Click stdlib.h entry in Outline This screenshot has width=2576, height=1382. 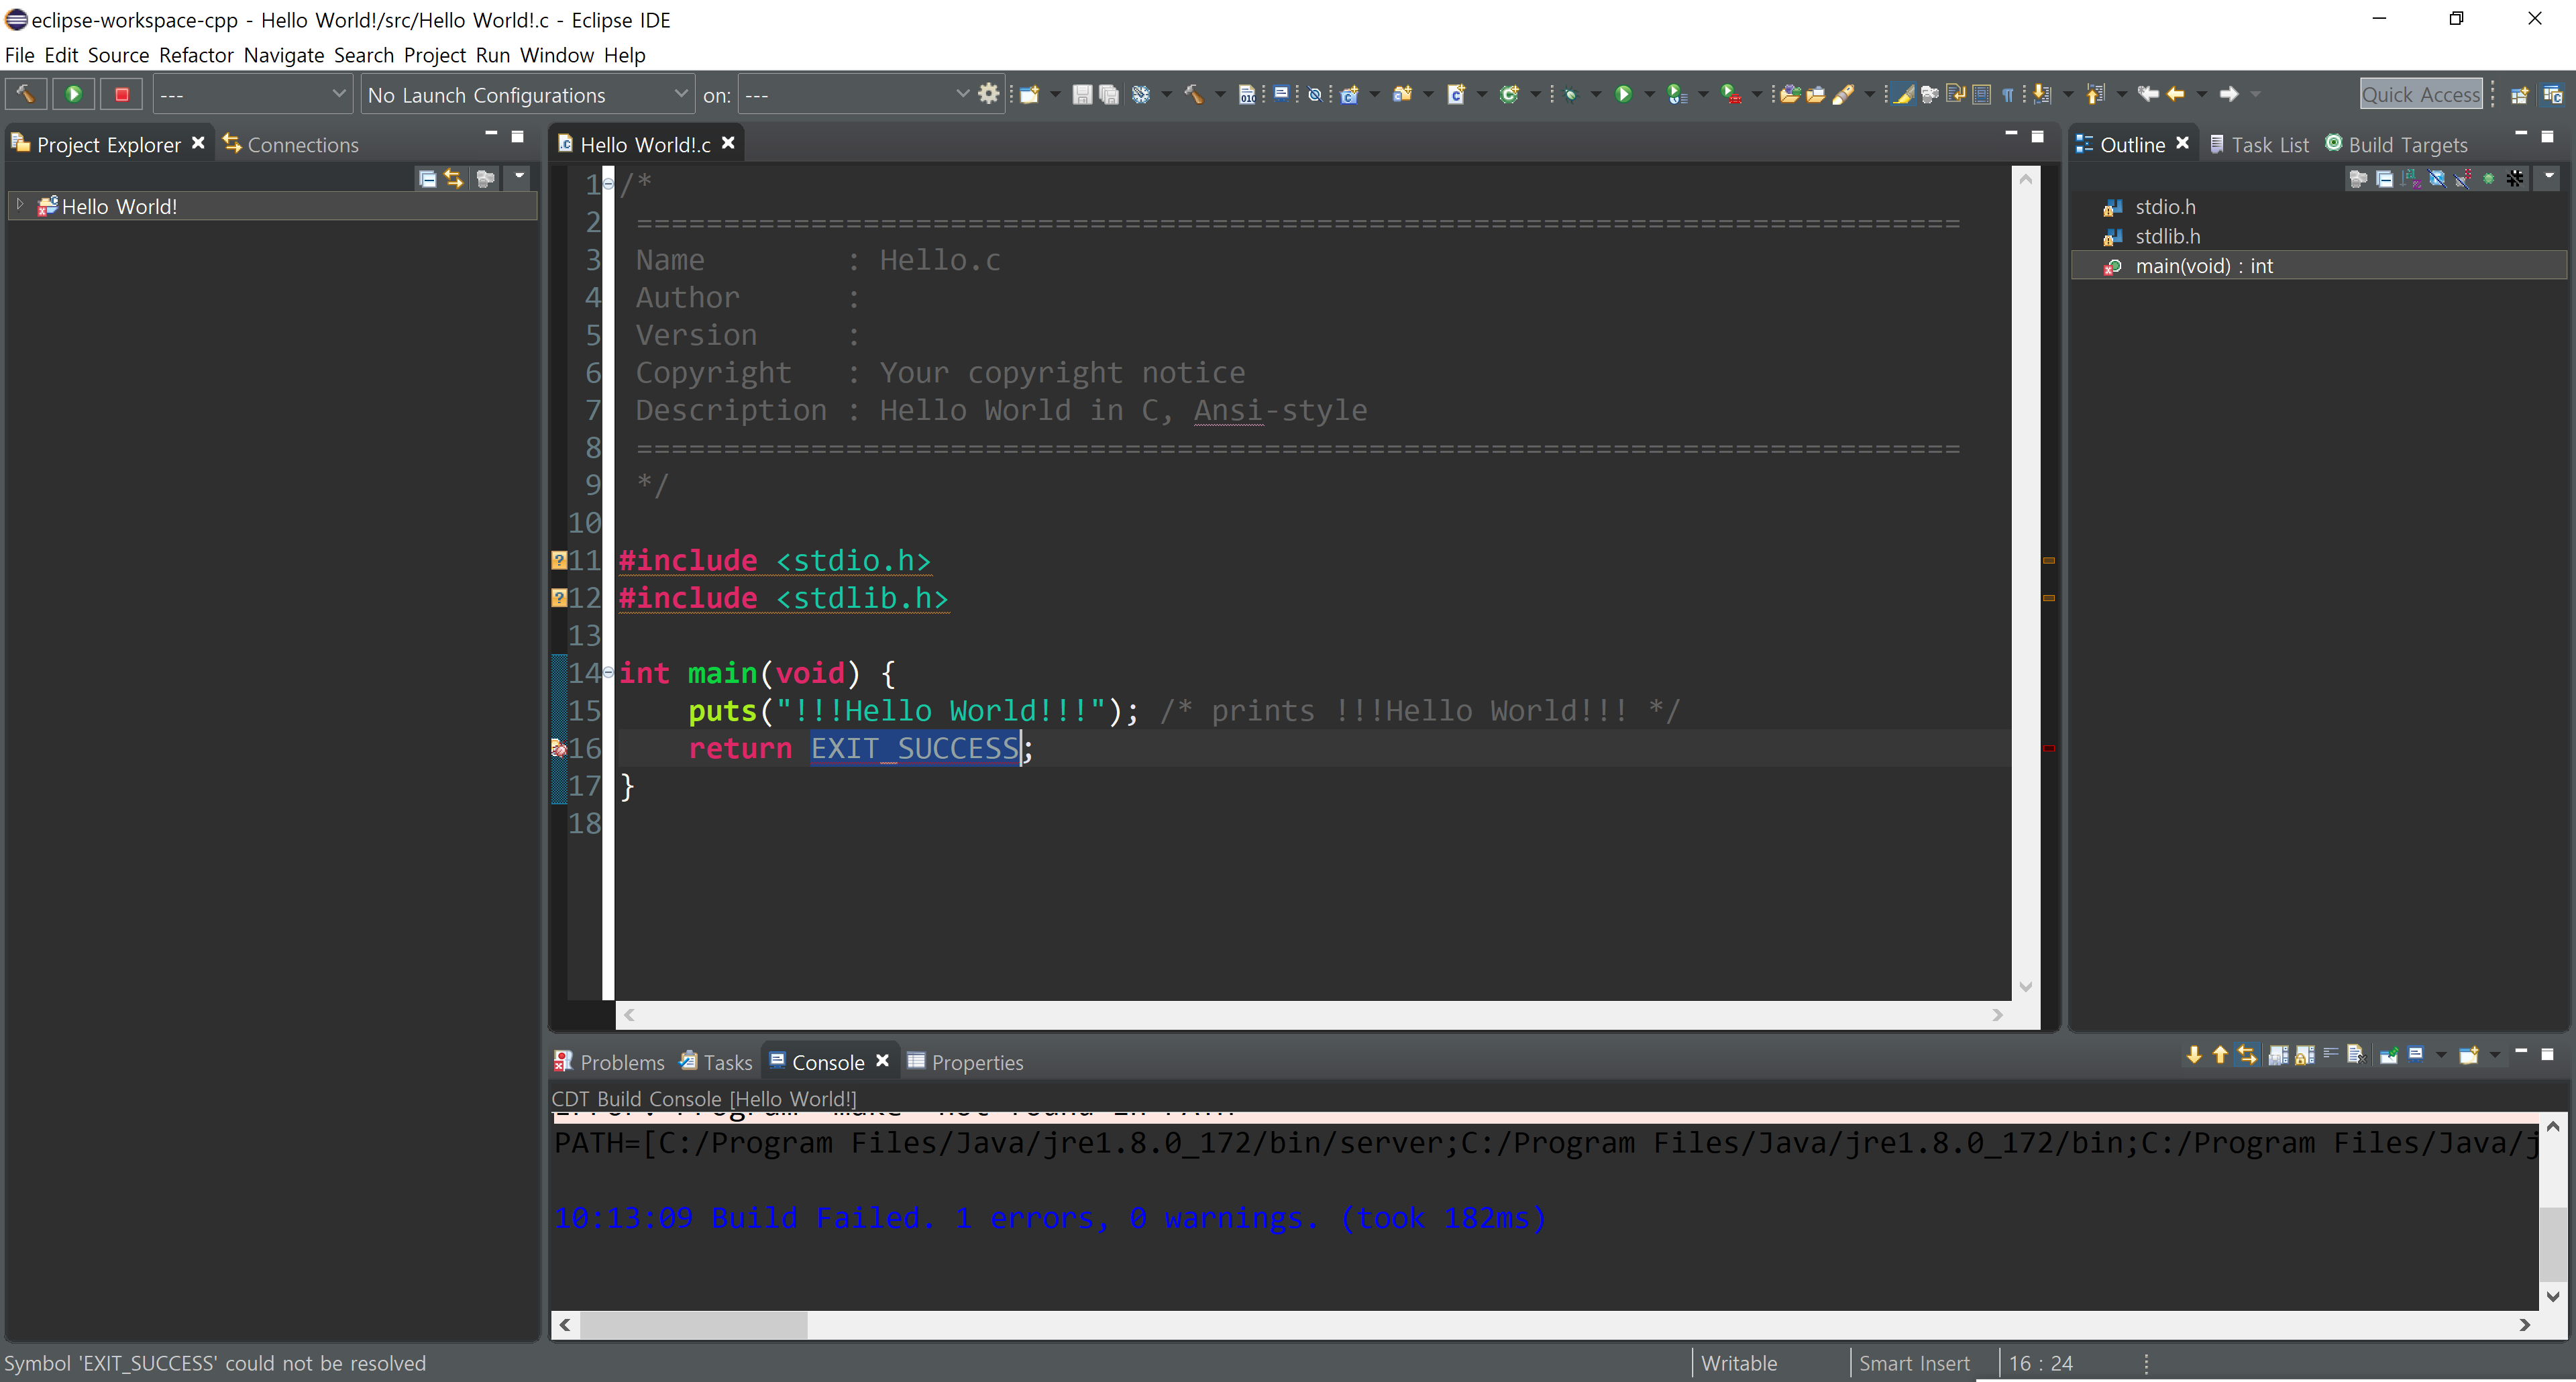(2167, 236)
